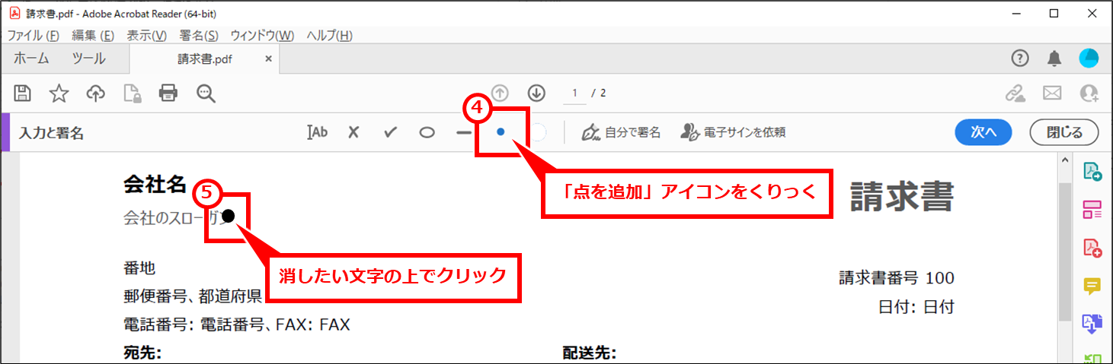Click the add user share icon
The width and height of the screenshot is (1113, 364).
point(1089,93)
